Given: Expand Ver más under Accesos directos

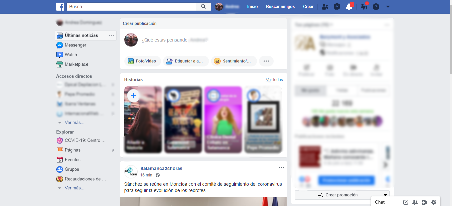Looking at the screenshot, I should pos(74,122).
